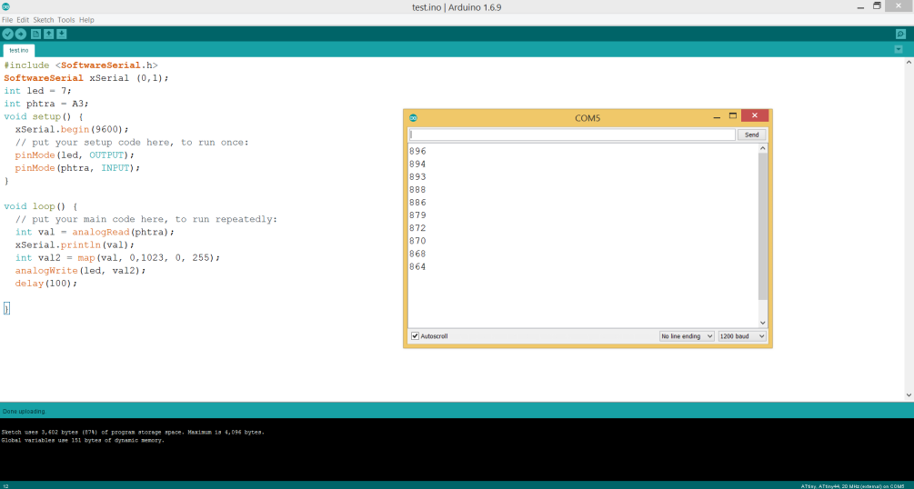This screenshot has height=489, width=914.
Task: Click the 'Sketch uses 3,602 bytes' console line
Action: 132,433
